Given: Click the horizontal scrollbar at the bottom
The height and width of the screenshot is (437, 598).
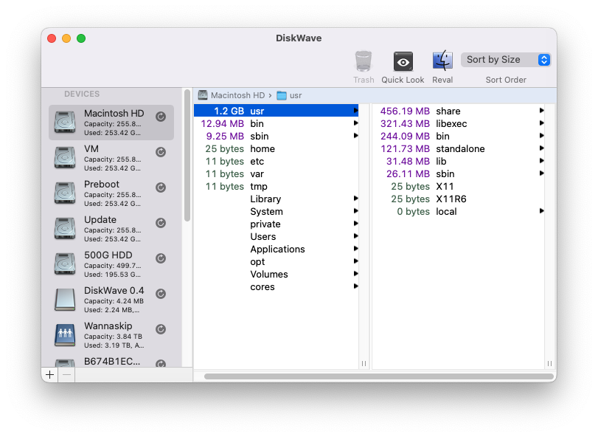Looking at the screenshot, I should tap(374, 376).
